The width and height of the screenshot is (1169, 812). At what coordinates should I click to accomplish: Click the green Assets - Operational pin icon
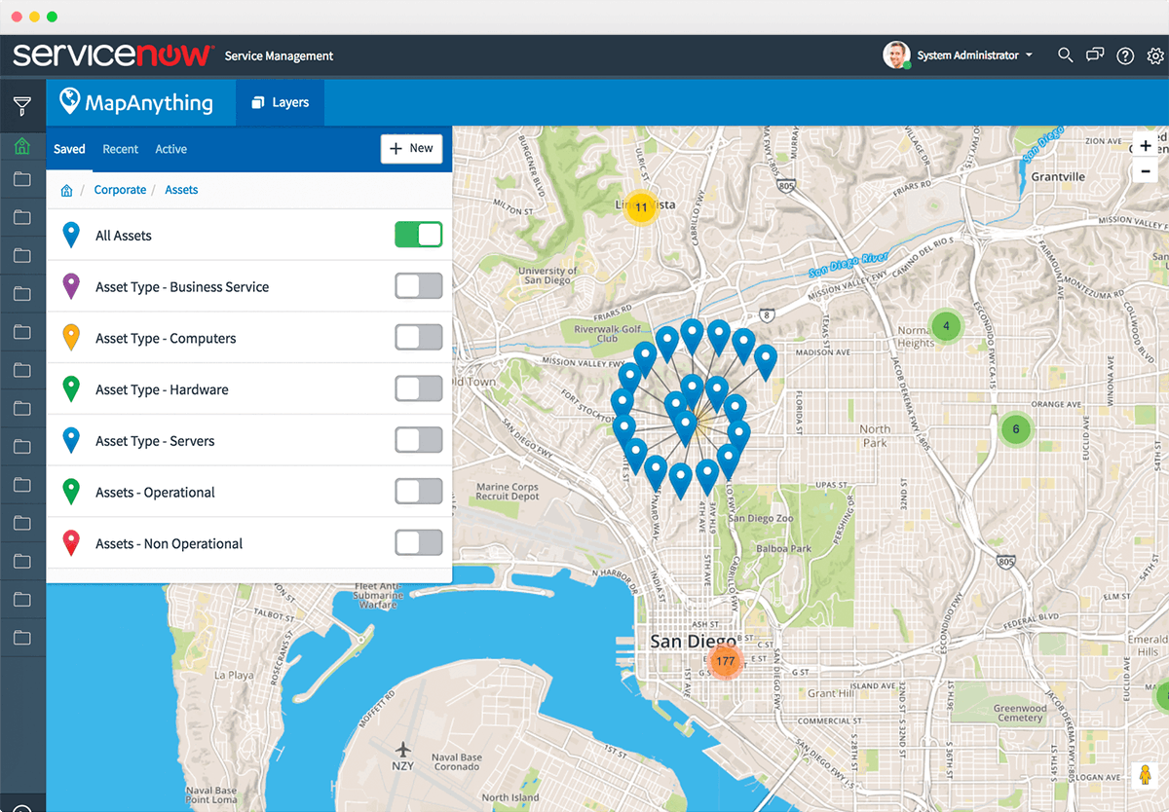[x=71, y=492]
